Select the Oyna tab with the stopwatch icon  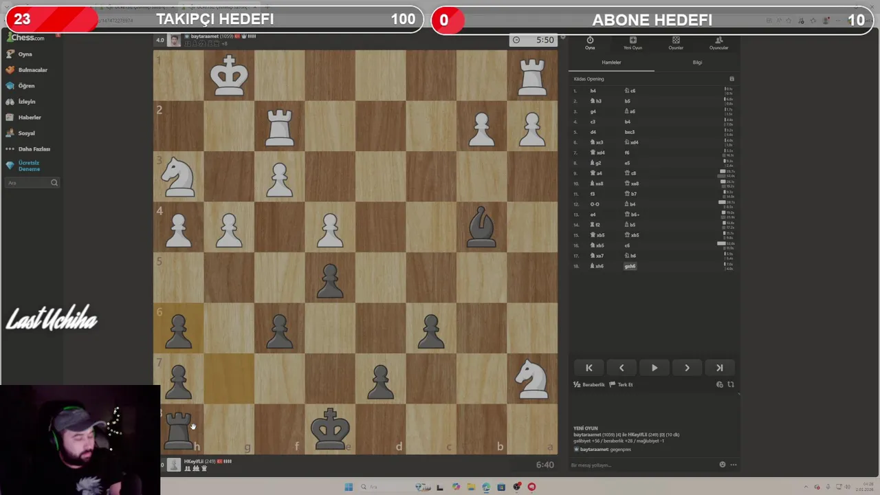coord(590,43)
